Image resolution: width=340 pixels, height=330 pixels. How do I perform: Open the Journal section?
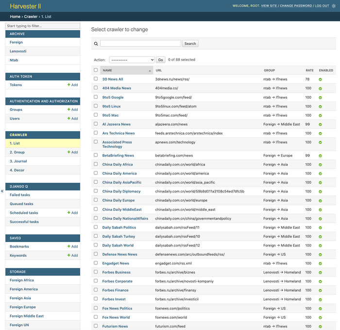click(18, 161)
